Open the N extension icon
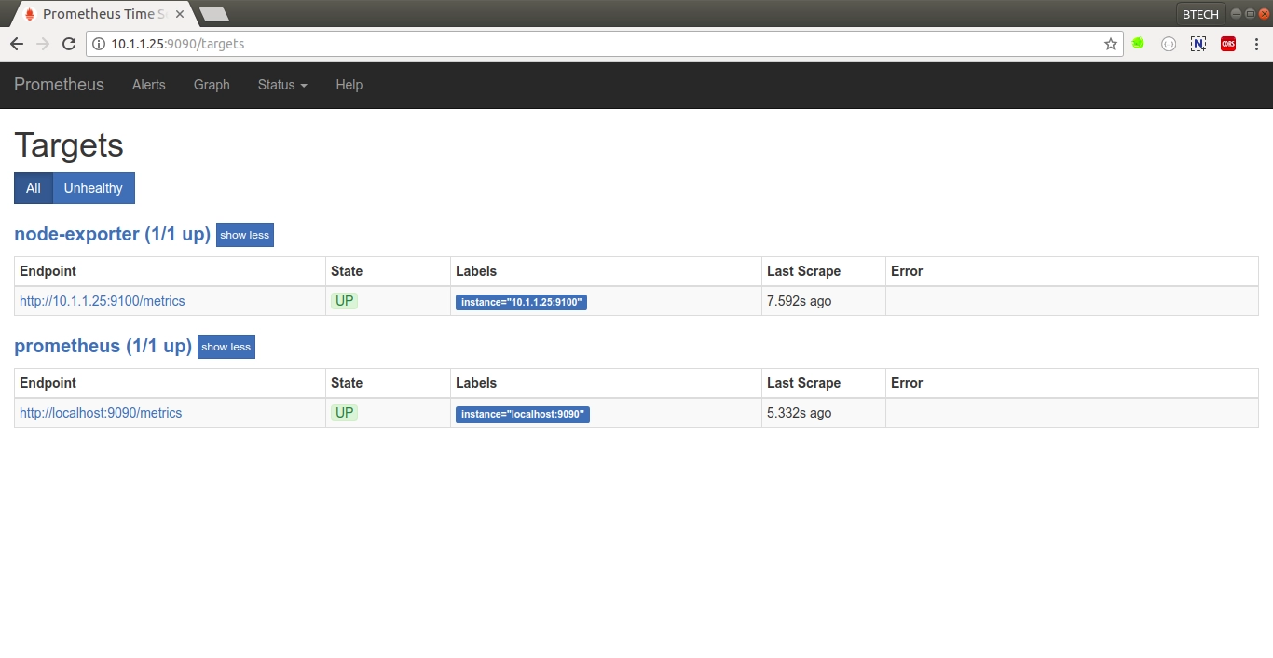1273x658 pixels. (x=1198, y=44)
